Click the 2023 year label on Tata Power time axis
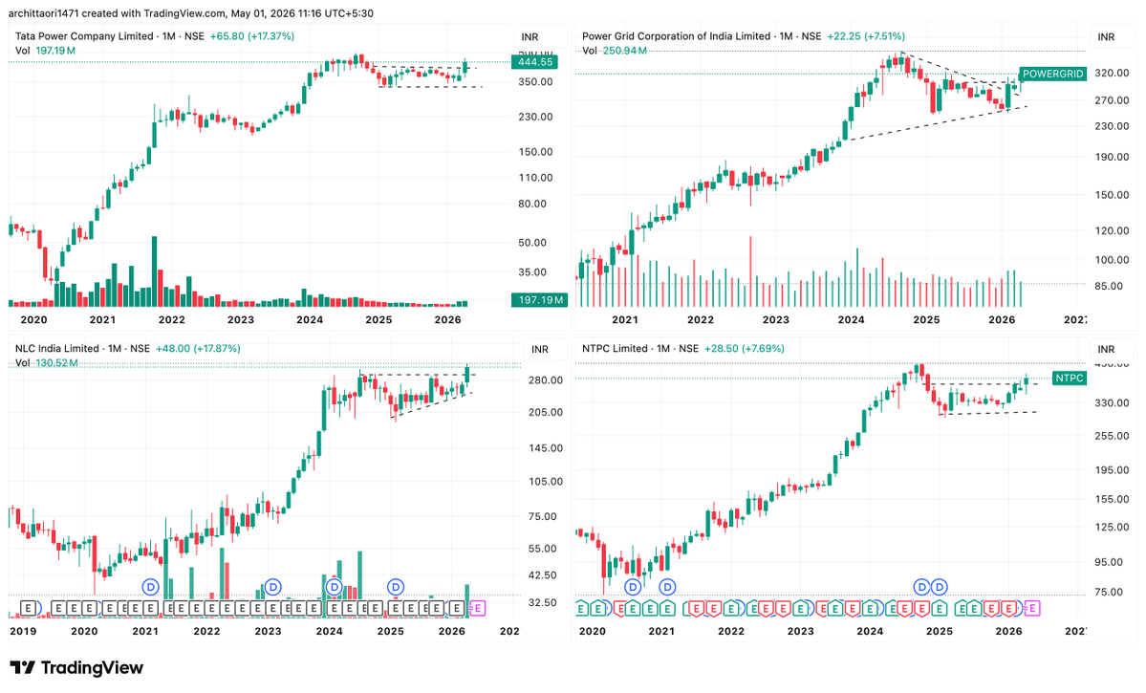The image size is (1146, 693). [x=241, y=319]
